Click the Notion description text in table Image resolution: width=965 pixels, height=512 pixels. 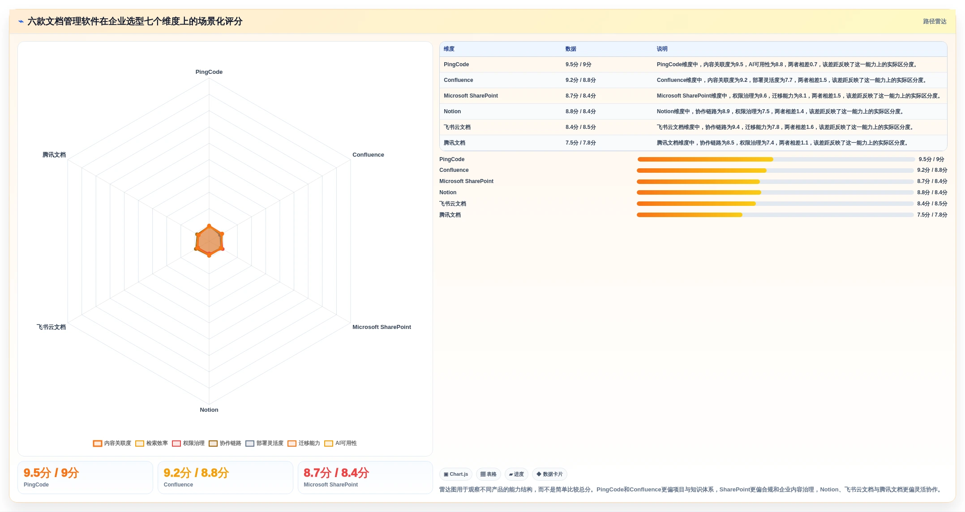pos(781,111)
